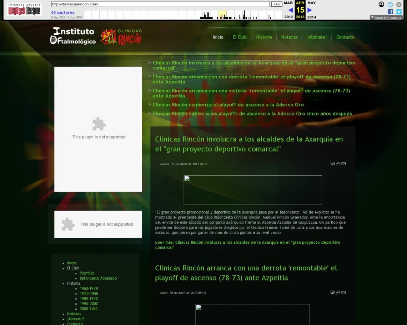Image resolution: width=407 pixels, height=325 pixels.
Task: Open ¡Abónate! in the top navigation
Action: 317,37
